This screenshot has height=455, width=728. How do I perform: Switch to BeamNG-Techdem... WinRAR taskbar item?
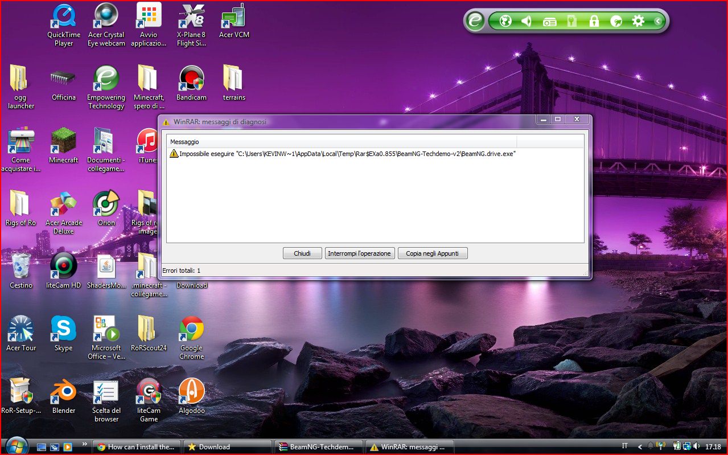[x=319, y=447]
